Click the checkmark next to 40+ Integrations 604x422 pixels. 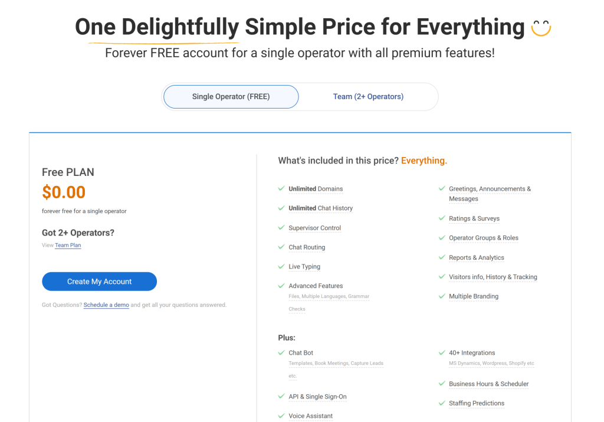[442, 352]
